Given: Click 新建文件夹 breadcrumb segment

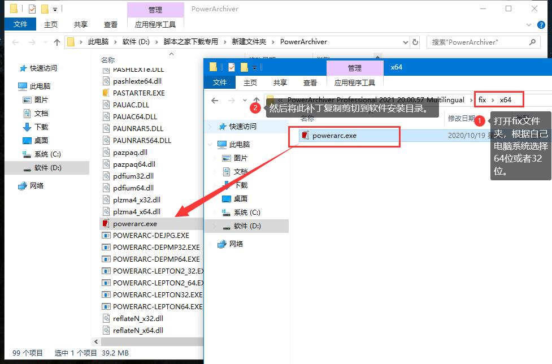Looking at the screenshot, I should [249, 42].
